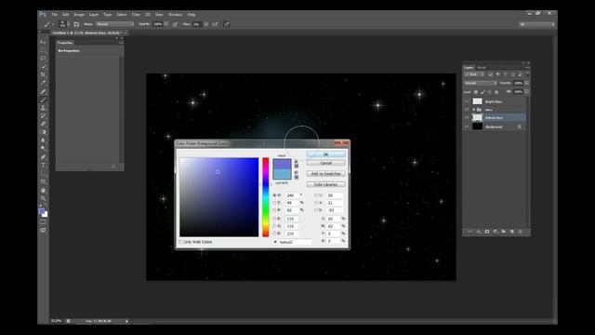This screenshot has height=335, width=595.
Task: Open the Window menu
Action: tap(176, 15)
